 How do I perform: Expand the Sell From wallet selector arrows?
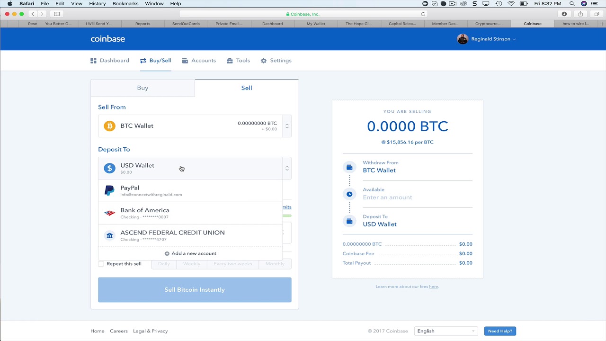click(287, 126)
